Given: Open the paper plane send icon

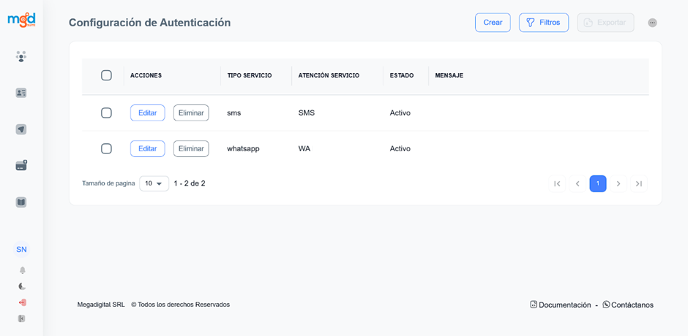Looking at the screenshot, I should pos(21,129).
